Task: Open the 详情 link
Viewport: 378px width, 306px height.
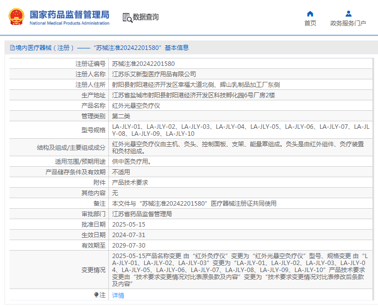Action: click(x=118, y=295)
